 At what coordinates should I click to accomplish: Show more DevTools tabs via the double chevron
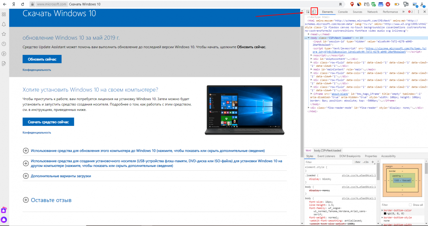point(404,12)
